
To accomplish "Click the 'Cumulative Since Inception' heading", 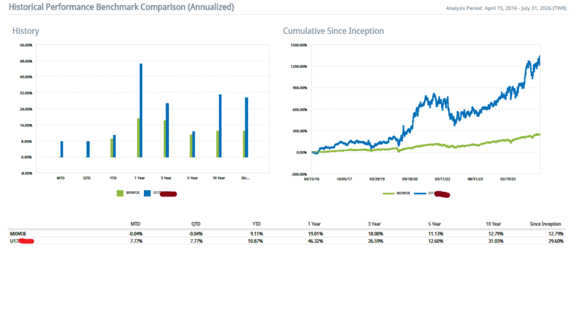I will [x=333, y=31].
